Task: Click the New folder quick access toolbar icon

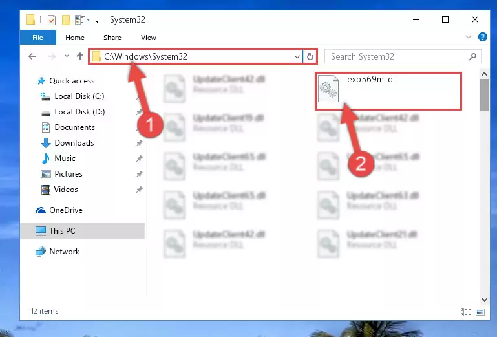Action: pos(66,19)
